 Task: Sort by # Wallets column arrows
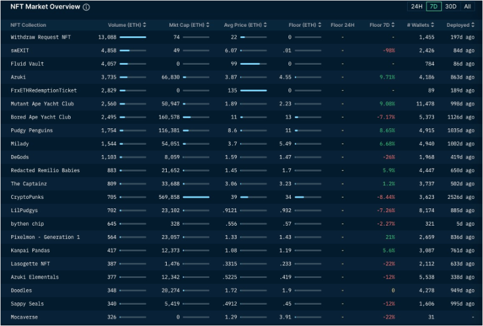point(433,25)
